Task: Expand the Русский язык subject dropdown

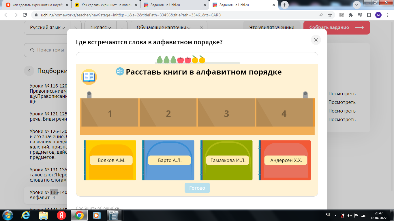Action: [47, 28]
